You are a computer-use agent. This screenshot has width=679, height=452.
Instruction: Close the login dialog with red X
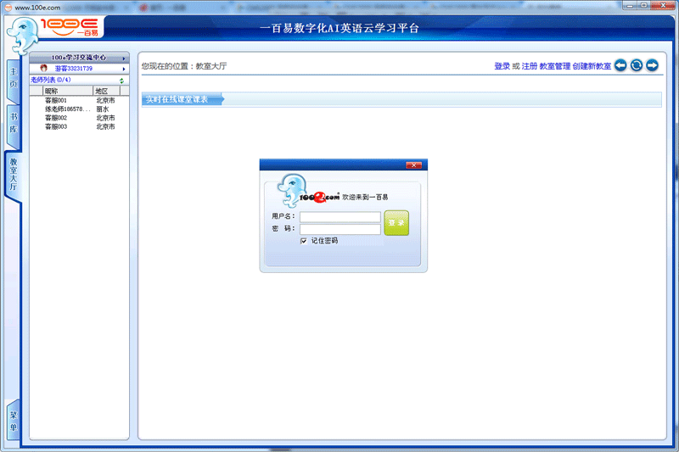[413, 165]
